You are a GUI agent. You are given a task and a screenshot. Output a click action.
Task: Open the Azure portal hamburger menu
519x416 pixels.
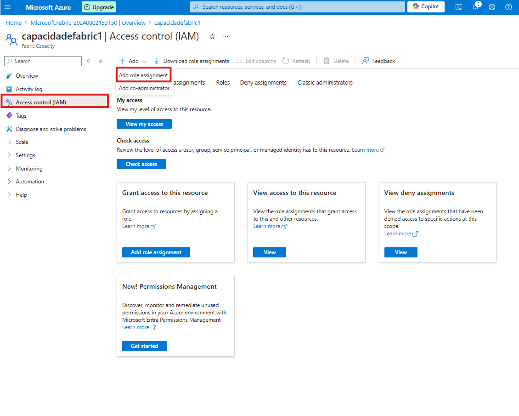point(7,7)
